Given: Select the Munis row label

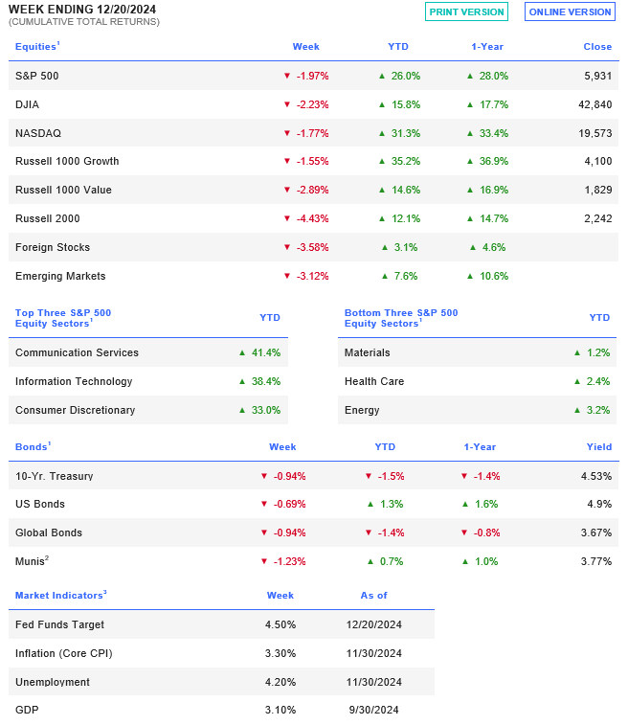Looking at the screenshot, I should (32, 561).
